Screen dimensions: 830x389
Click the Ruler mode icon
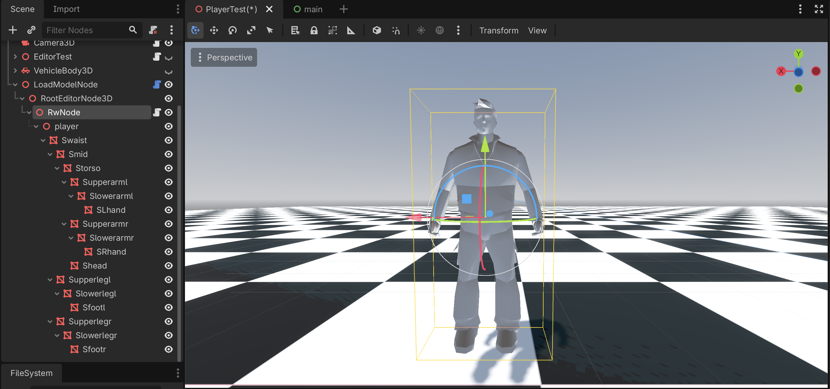pos(351,30)
